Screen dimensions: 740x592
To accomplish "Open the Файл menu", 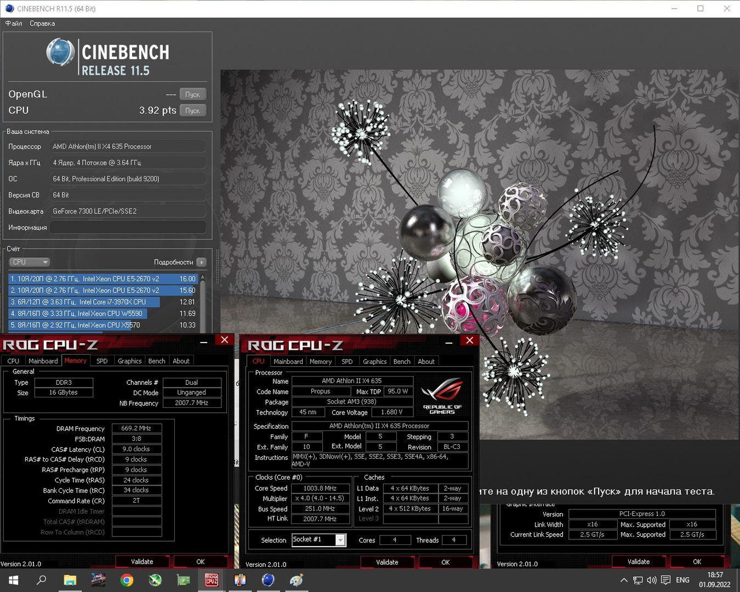I will (x=14, y=24).
